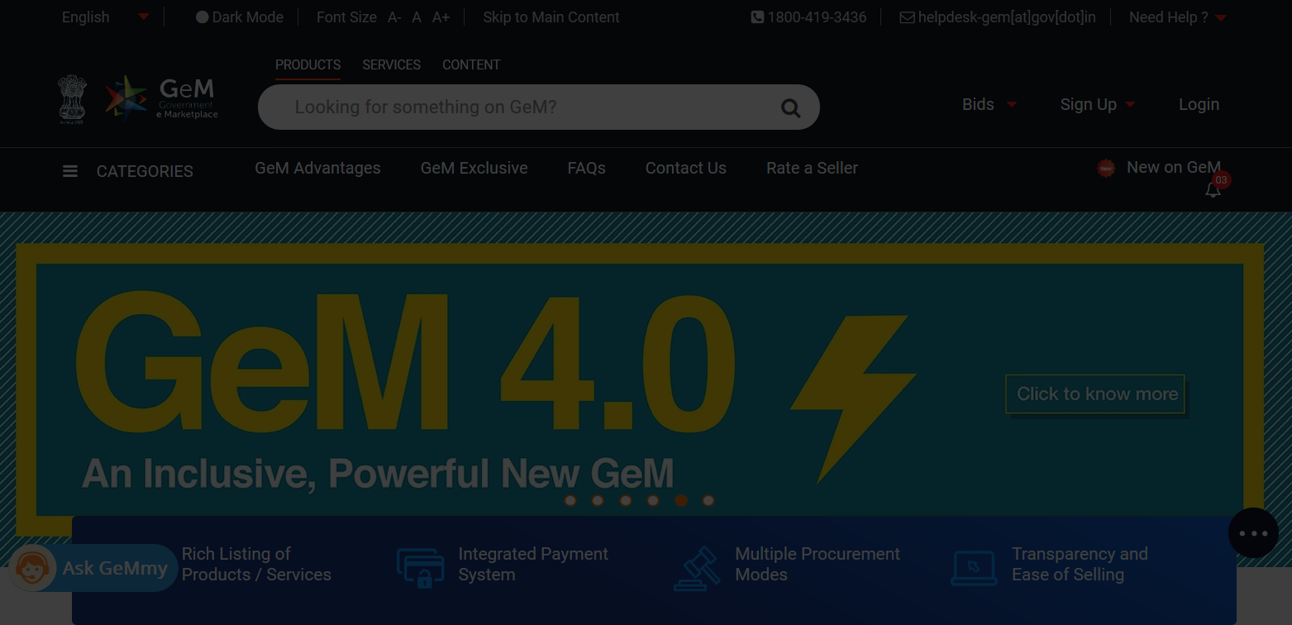Viewport: 1292px width, 625px height.
Task: Select the SERVICES search tab
Action: pos(391,64)
